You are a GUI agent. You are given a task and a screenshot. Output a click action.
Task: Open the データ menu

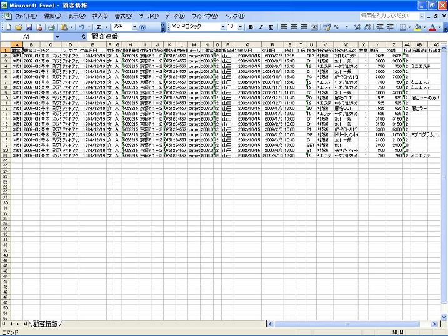pos(175,16)
